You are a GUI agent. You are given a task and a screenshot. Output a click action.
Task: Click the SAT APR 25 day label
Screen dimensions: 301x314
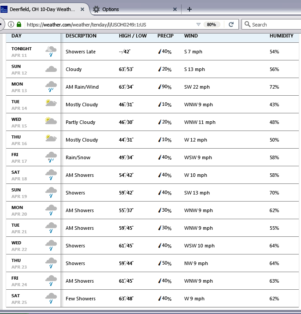click(19, 299)
